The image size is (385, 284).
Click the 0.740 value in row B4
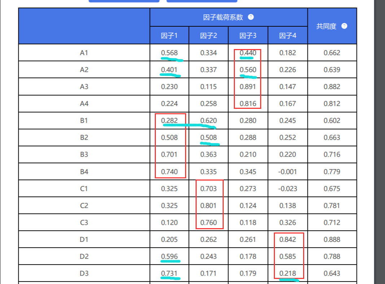(169, 172)
